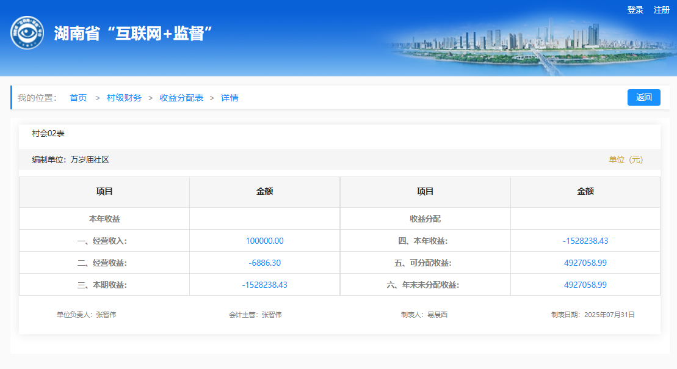
Task: Open 年末未分配收益 amount value
Action: click(x=585, y=285)
